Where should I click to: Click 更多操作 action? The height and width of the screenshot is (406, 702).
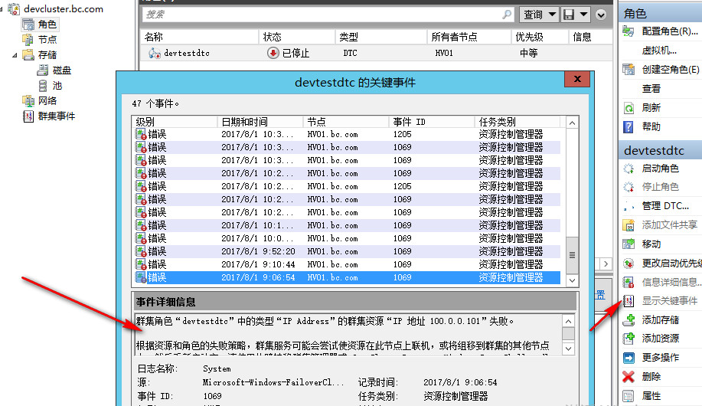(x=661, y=358)
